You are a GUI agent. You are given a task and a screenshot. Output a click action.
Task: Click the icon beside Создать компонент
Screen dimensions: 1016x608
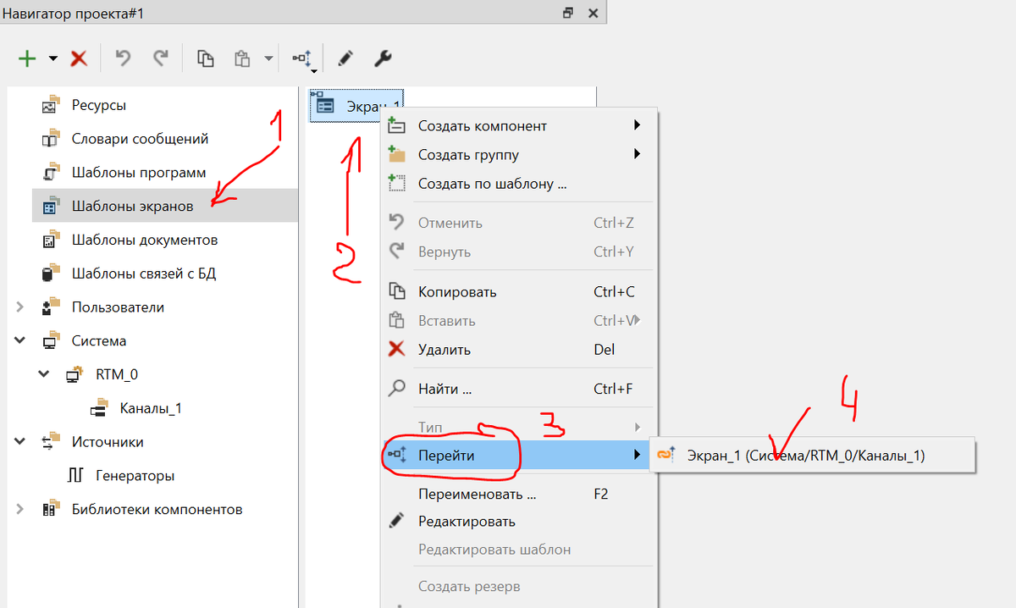click(396, 126)
